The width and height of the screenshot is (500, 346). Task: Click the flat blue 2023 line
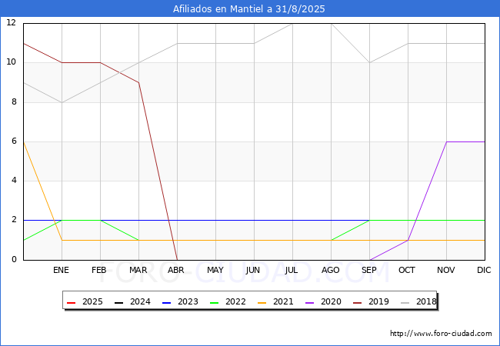coord(231,220)
